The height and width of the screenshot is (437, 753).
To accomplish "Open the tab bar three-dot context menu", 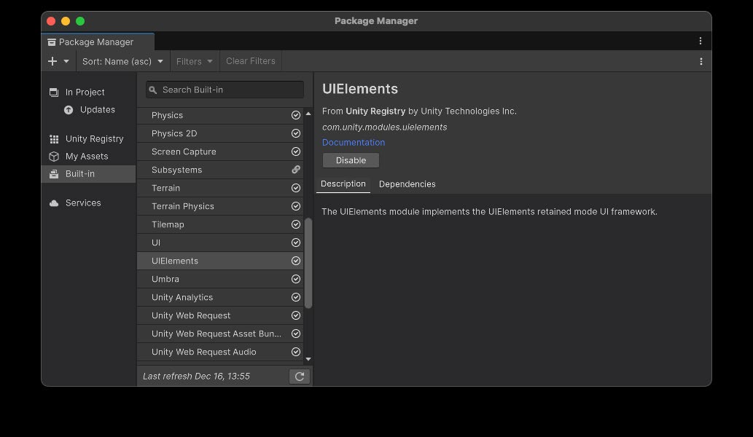I will (x=701, y=42).
